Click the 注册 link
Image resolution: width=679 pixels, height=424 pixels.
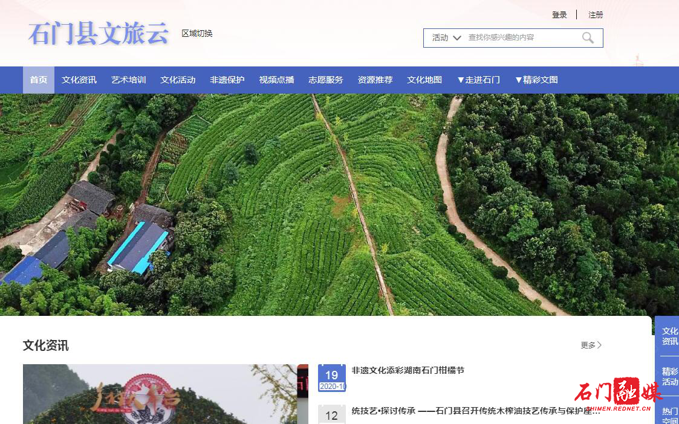pos(596,14)
